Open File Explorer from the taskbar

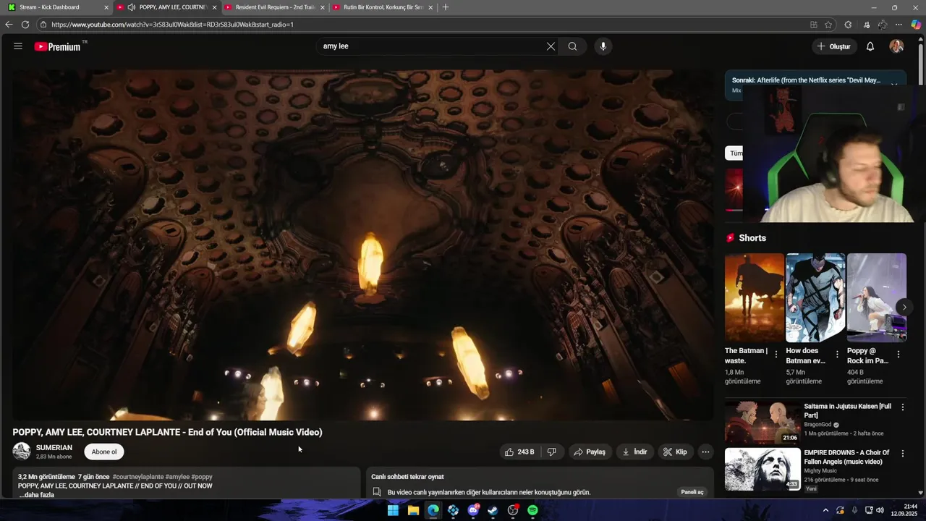point(413,510)
